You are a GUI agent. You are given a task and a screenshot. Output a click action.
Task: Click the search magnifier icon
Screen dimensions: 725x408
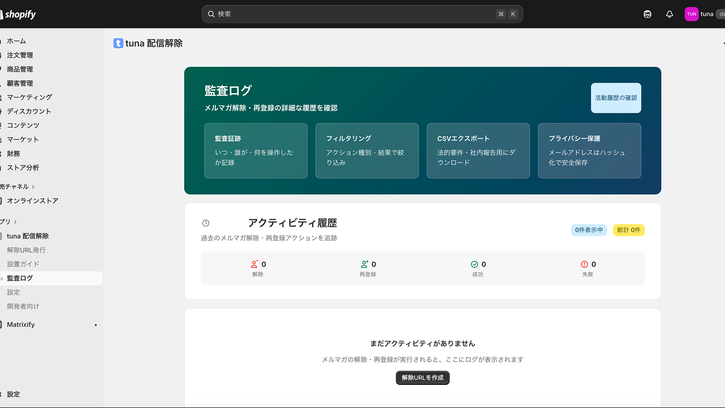coord(211,14)
